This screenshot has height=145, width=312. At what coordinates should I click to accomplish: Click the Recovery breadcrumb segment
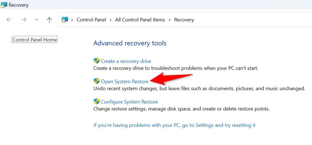tap(184, 20)
